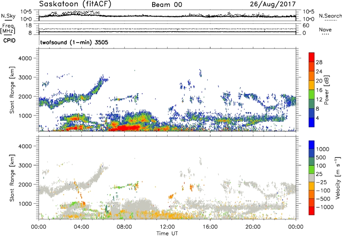Click the '-25' velocity colorbar label

point(321,182)
